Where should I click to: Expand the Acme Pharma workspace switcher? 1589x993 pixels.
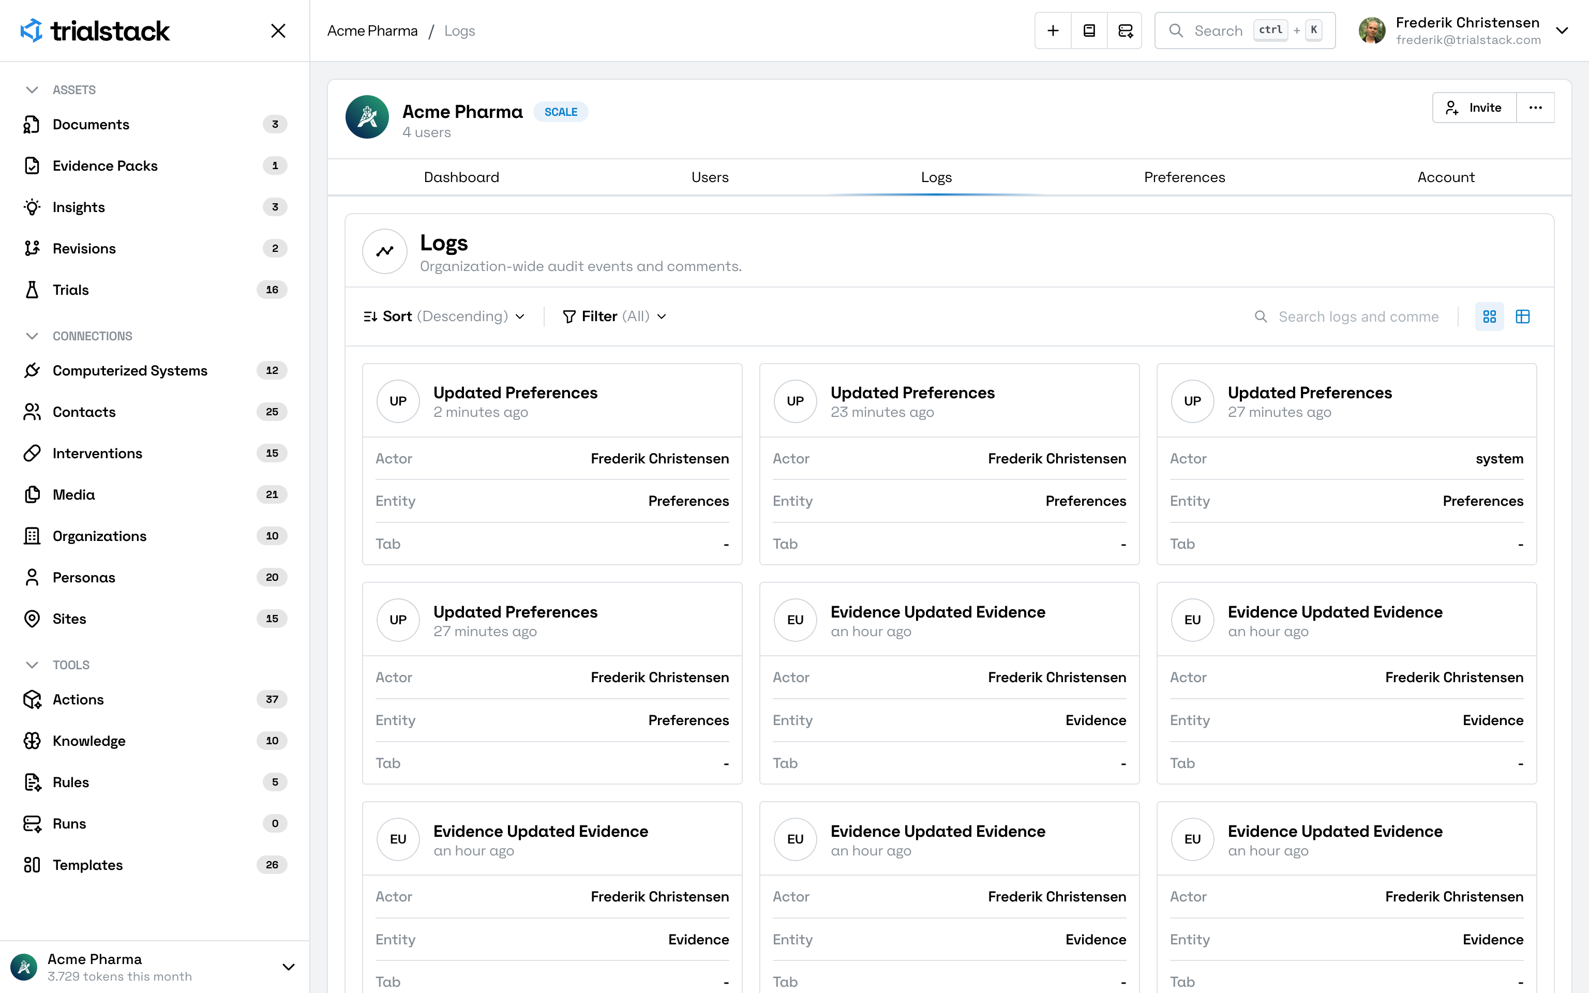tap(155, 967)
